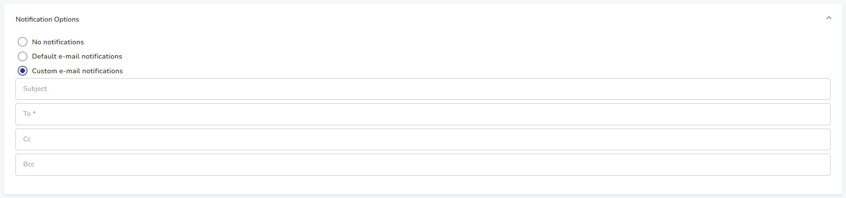Click the word "Custom" beside the selected radio
Screen dimensions: 846x198
44,71
